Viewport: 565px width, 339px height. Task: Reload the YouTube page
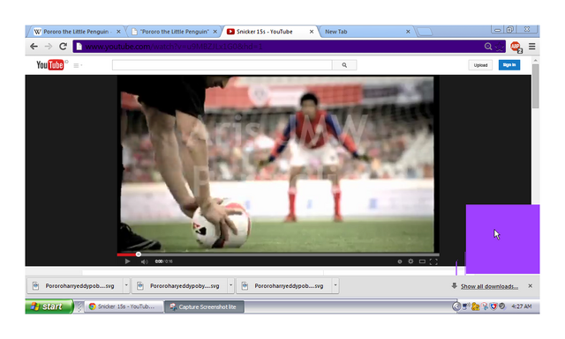pyautogui.click(x=63, y=47)
